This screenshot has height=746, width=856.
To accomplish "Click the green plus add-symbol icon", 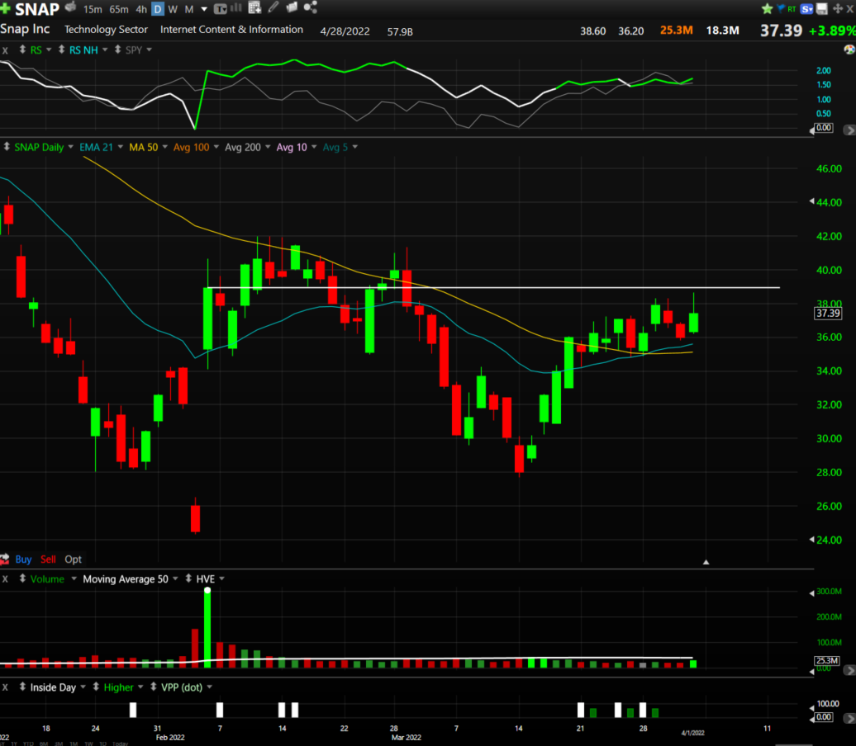I will coord(5,8).
